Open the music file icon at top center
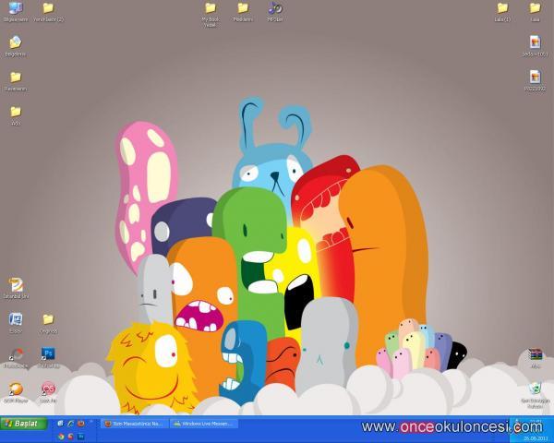The width and height of the screenshot is (554, 443). 274,8
